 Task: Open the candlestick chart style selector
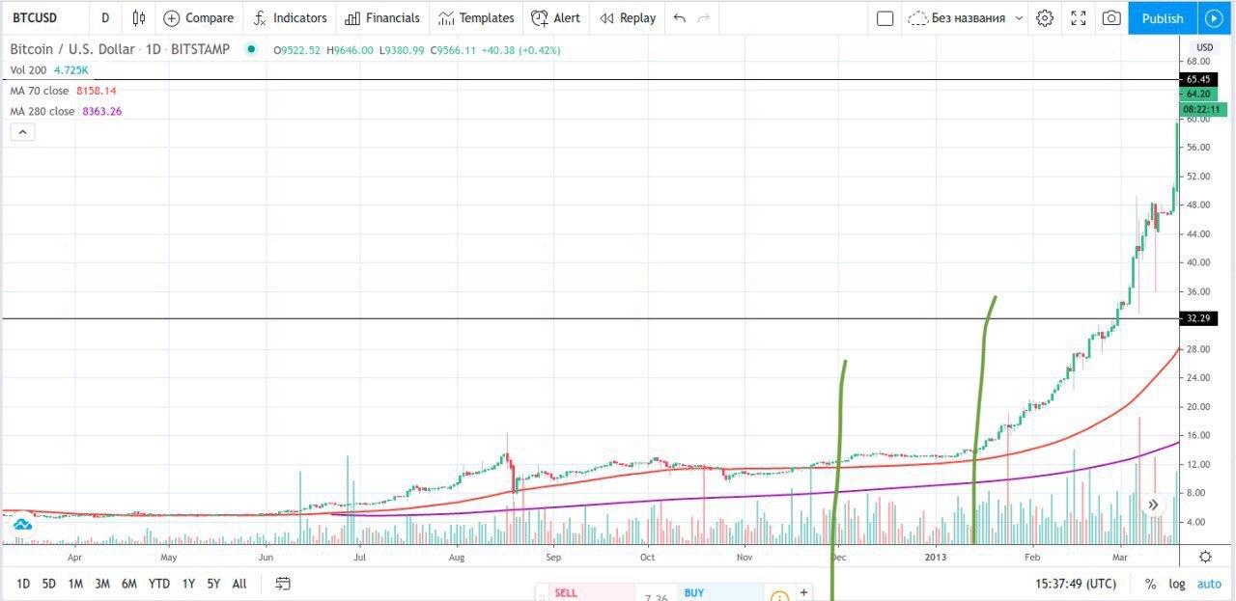point(139,17)
